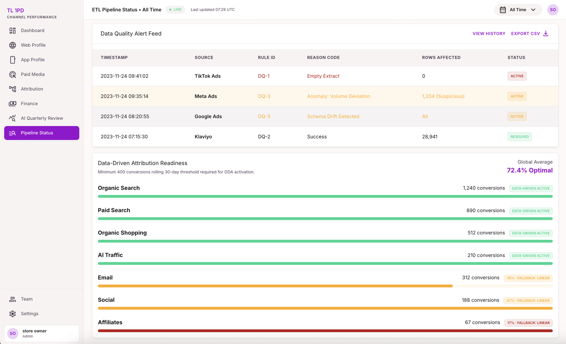Click the 72.4% Optimal global average
This screenshot has width=566, height=344.
pyautogui.click(x=529, y=170)
